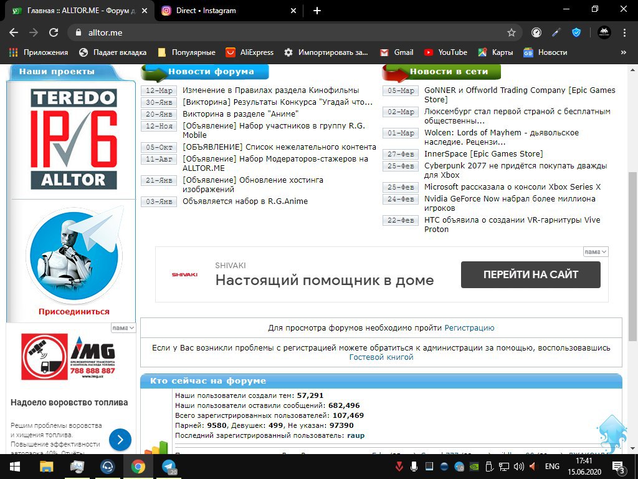Click the address bar showing alltor.me

coord(295,32)
